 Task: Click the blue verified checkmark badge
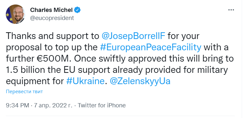(x=77, y=10)
